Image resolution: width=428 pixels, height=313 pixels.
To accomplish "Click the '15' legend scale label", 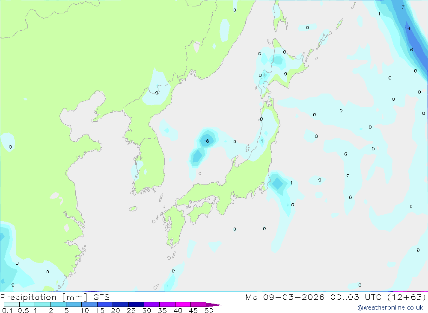I will click(100, 310).
